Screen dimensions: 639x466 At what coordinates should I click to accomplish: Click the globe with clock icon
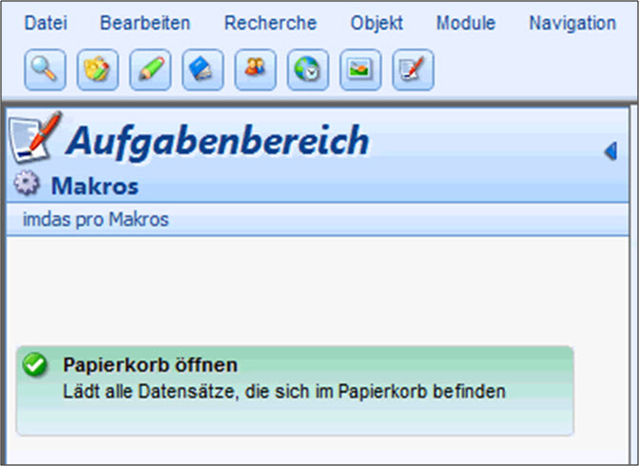point(308,69)
